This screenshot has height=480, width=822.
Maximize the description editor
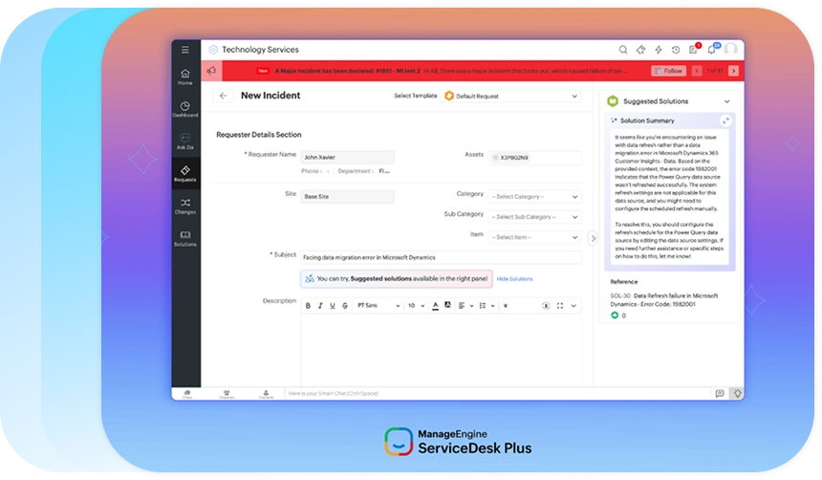click(x=560, y=306)
